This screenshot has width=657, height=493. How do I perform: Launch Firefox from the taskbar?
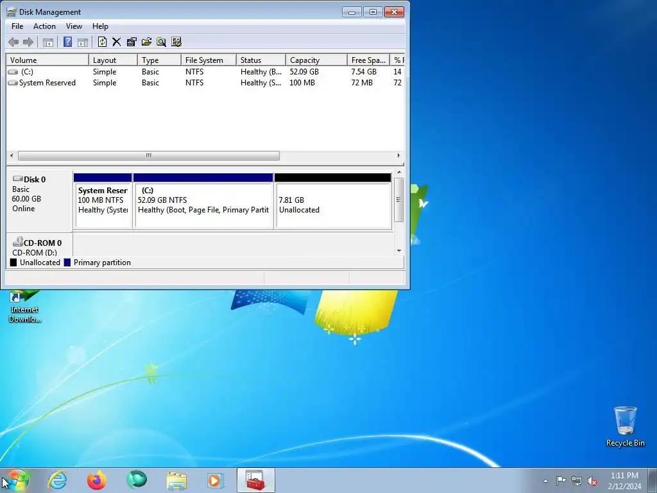97,480
